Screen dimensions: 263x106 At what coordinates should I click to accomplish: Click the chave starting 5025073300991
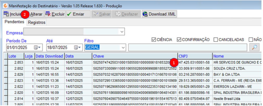tap(135, 68)
